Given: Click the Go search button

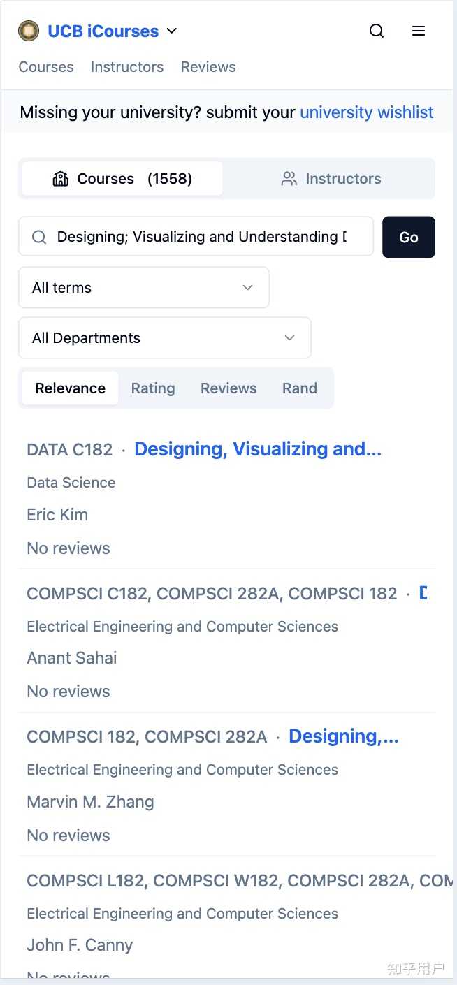Looking at the screenshot, I should click(x=409, y=237).
